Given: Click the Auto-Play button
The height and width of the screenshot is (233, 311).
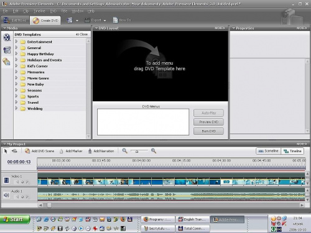Looking at the screenshot, I should point(208,113).
